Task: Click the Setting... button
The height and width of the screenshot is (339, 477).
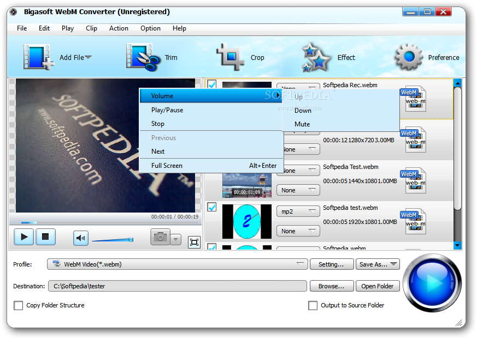Action: (332, 264)
